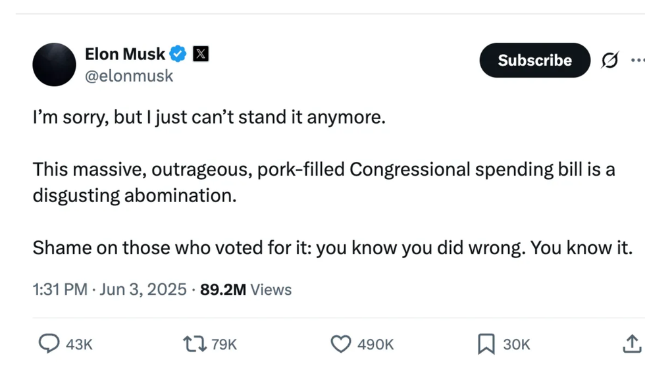Open the round profile avatar picture

pos(55,65)
